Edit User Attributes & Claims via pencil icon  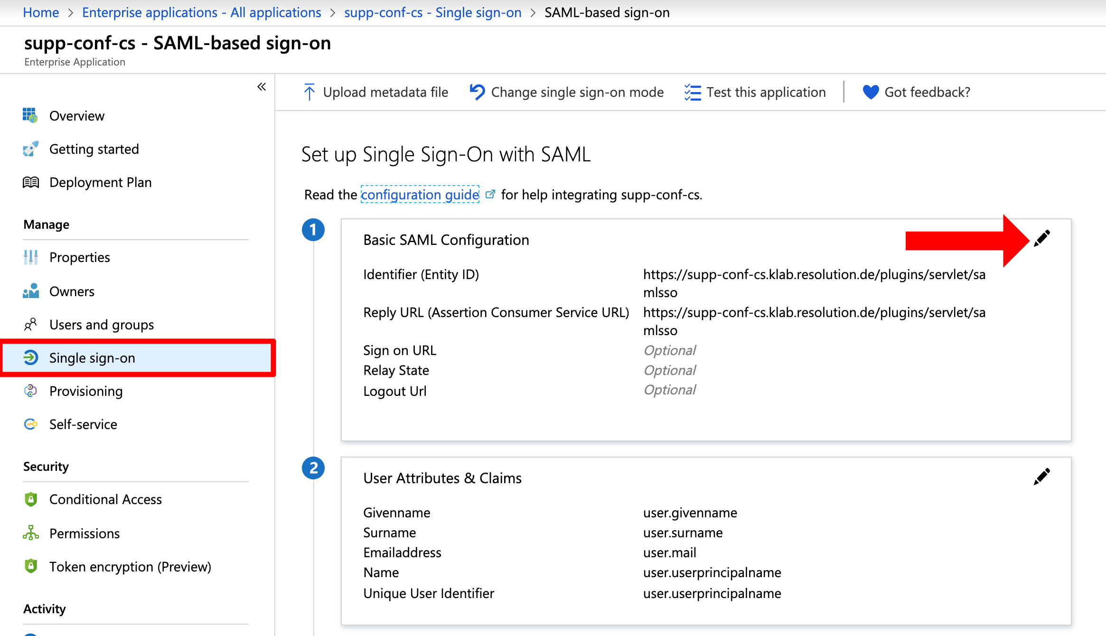click(x=1042, y=476)
